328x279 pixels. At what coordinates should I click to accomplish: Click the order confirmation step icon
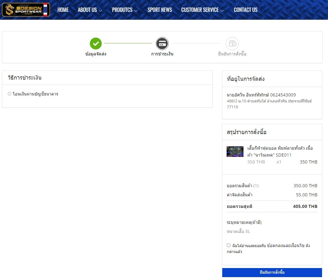point(232,44)
